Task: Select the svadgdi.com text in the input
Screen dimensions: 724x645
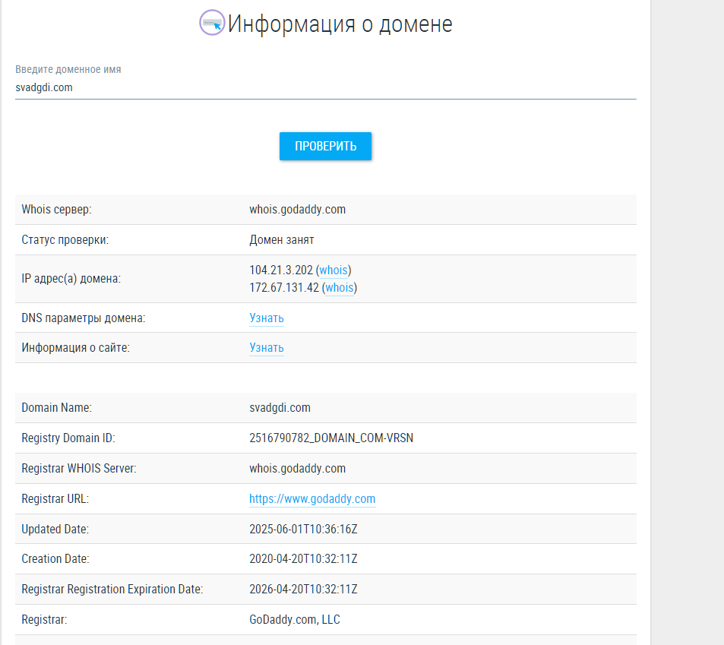Action: click(44, 87)
